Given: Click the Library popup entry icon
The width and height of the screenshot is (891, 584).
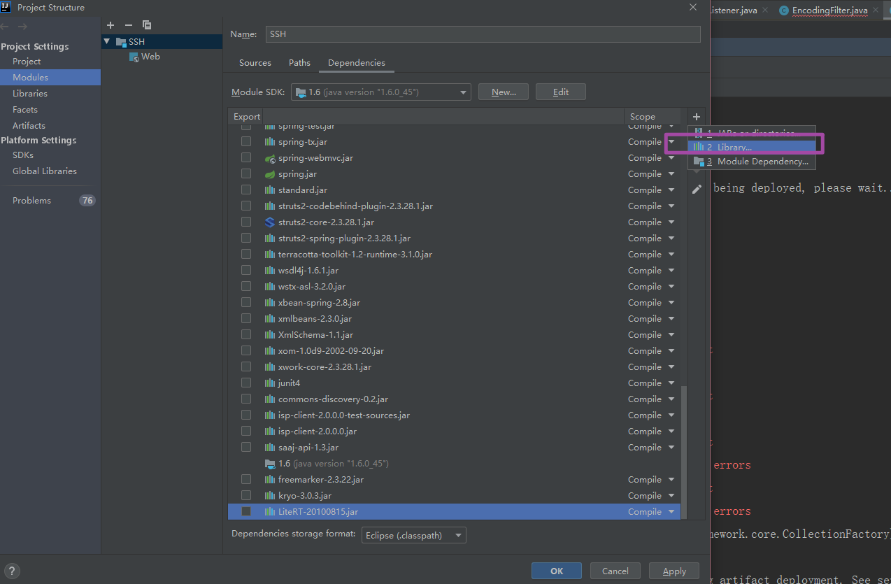Looking at the screenshot, I should pos(698,147).
